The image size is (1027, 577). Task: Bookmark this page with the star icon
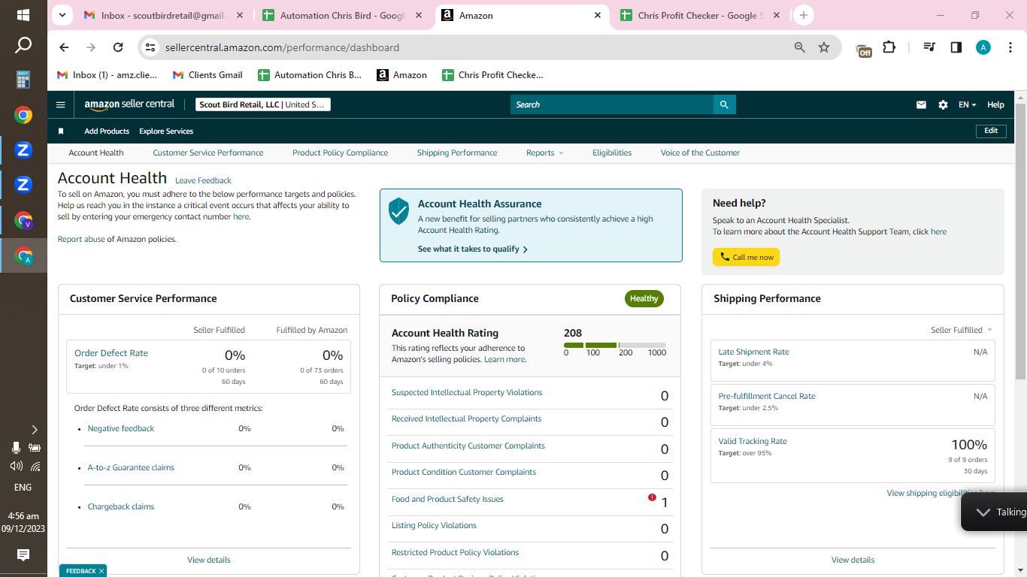(824, 47)
